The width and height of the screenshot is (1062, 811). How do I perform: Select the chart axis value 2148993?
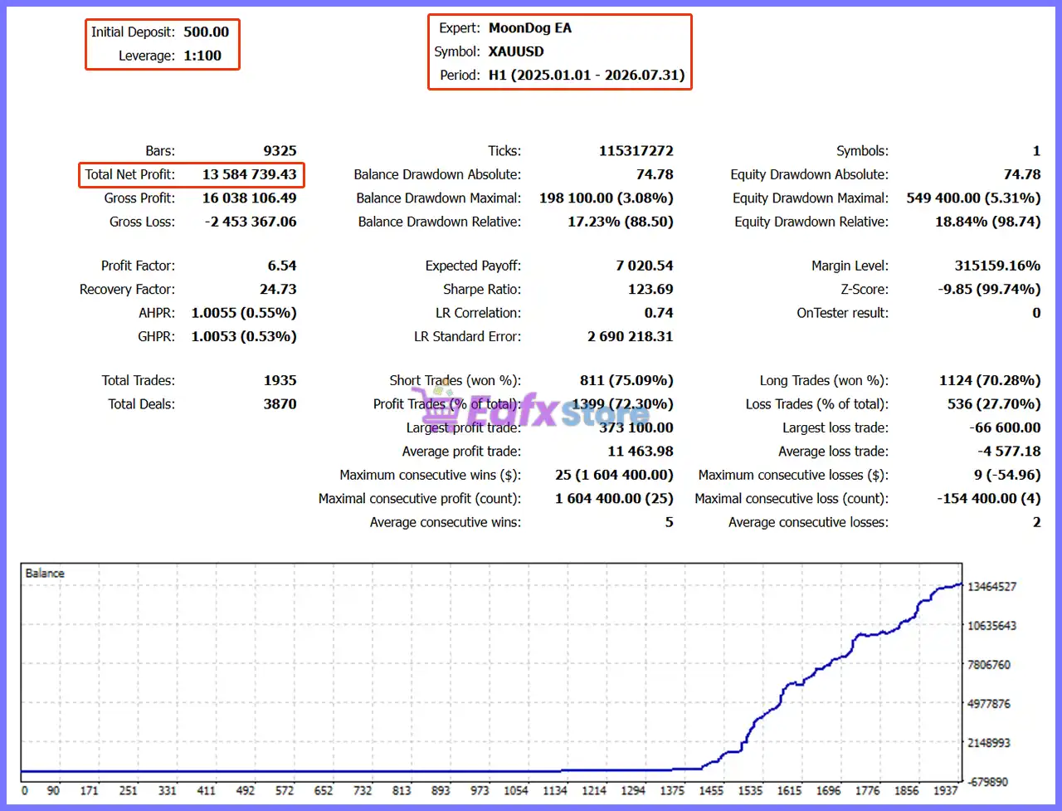click(x=989, y=743)
